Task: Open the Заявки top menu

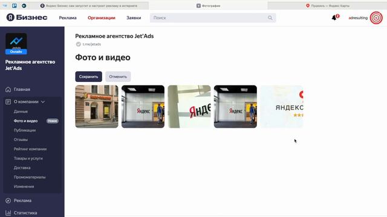Action: [134, 17]
